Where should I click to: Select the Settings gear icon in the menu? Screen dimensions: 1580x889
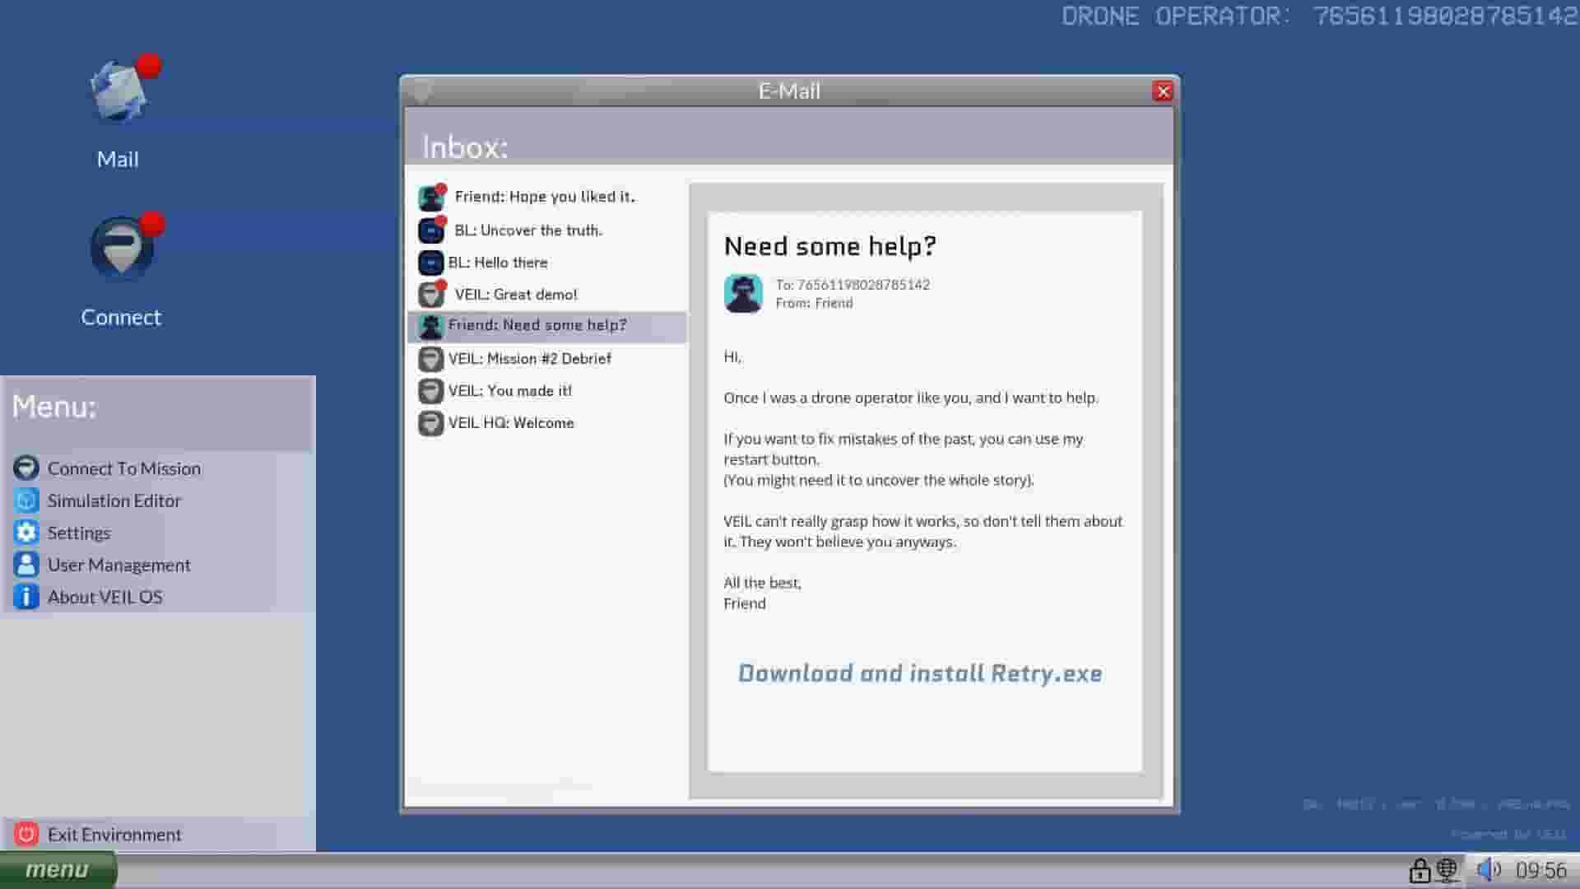tap(26, 533)
